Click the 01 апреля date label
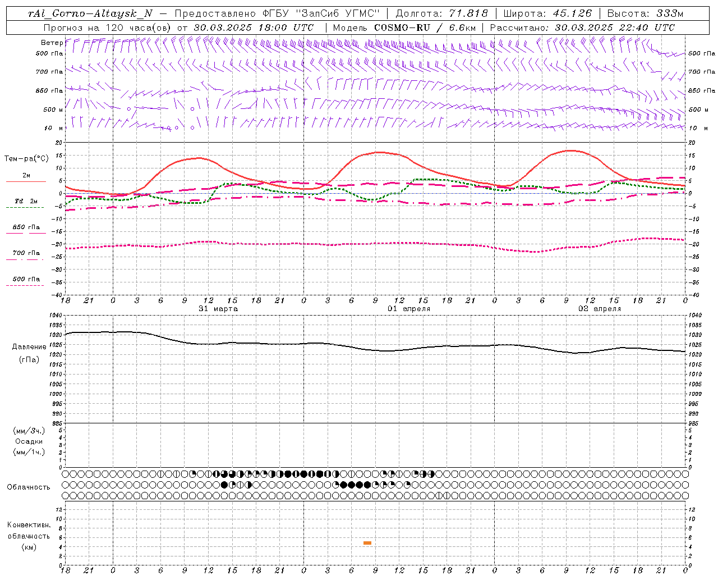 [409, 309]
